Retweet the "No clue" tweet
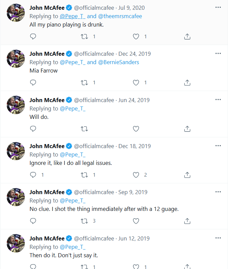This screenshot has width=228, height=269. (x=84, y=221)
